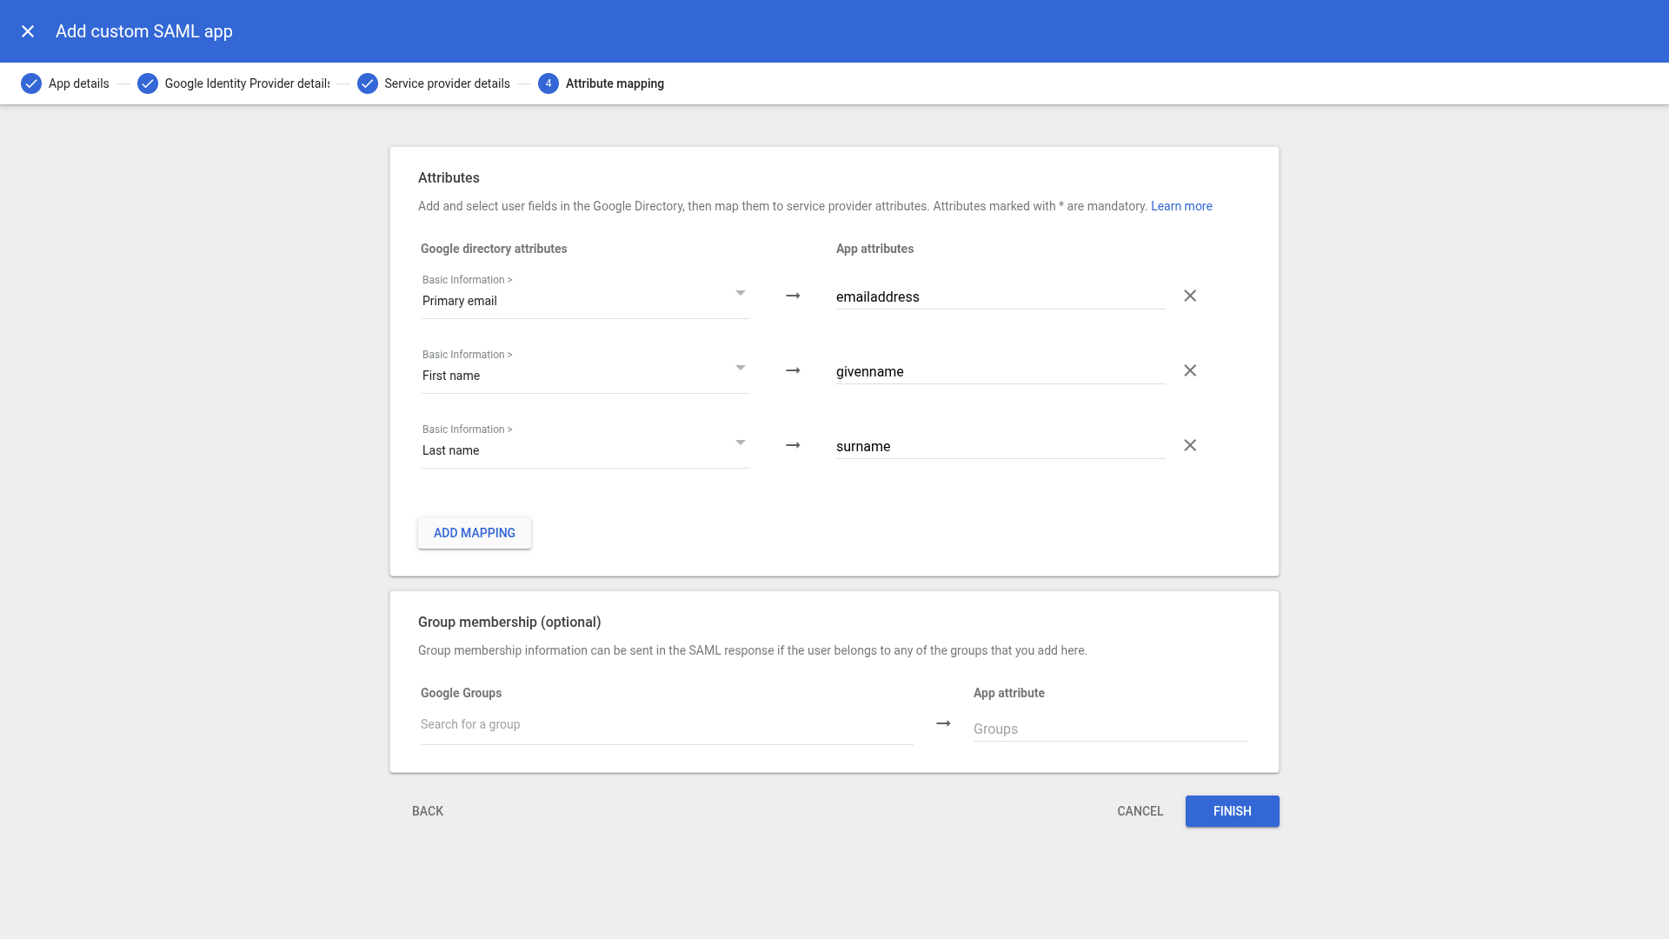Click the Groups app attribute field

(x=1110, y=729)
